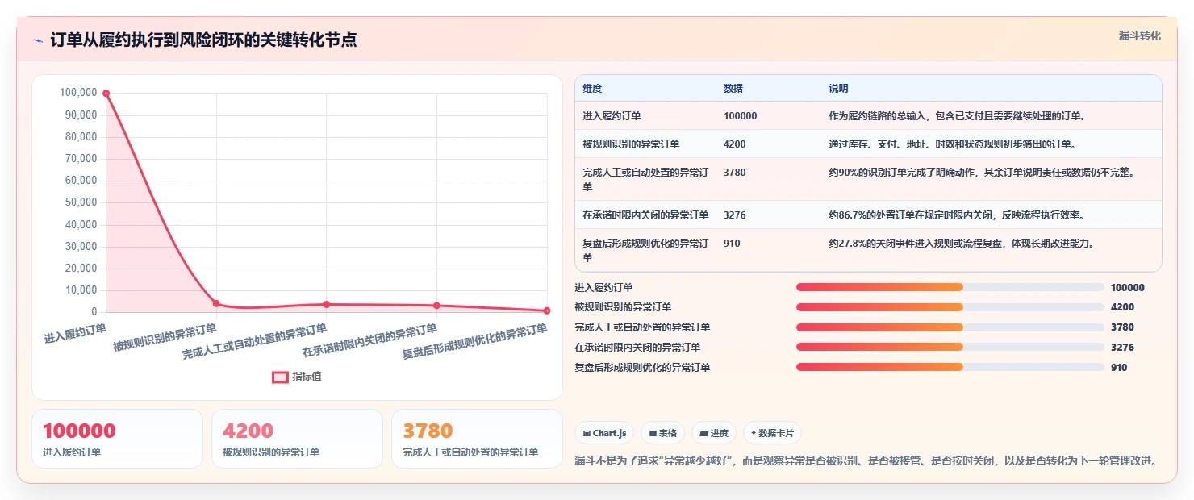Click the table value 3780
Viewport: 1194px width, 500px height.
pyautogui.click(x=735, y=173)
